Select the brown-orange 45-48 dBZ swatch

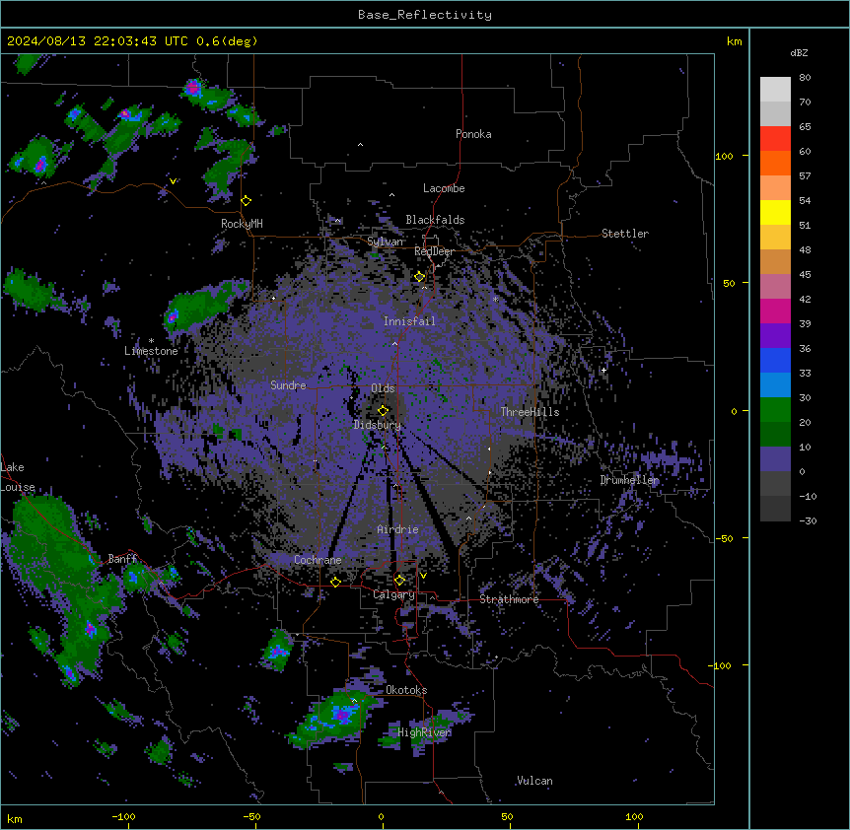[775, 261]
